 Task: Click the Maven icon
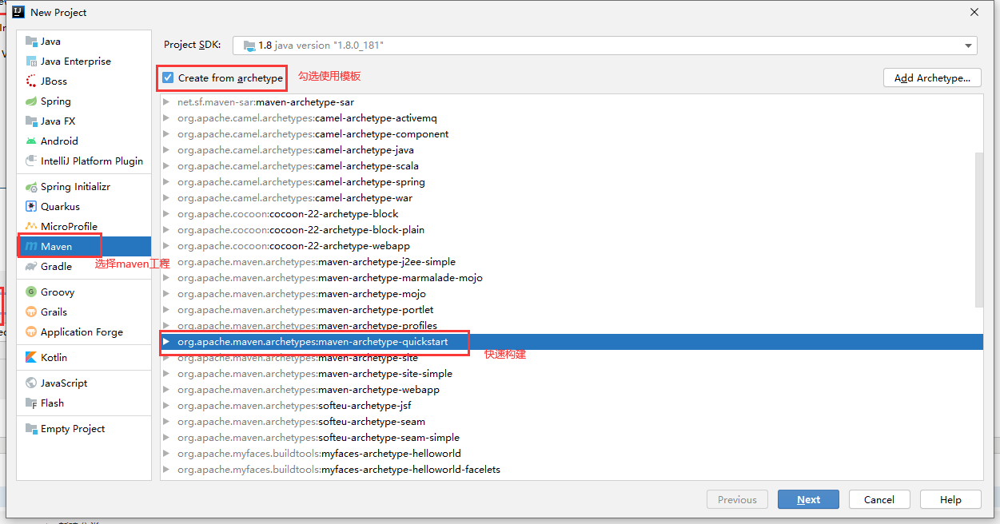[31, 247]
